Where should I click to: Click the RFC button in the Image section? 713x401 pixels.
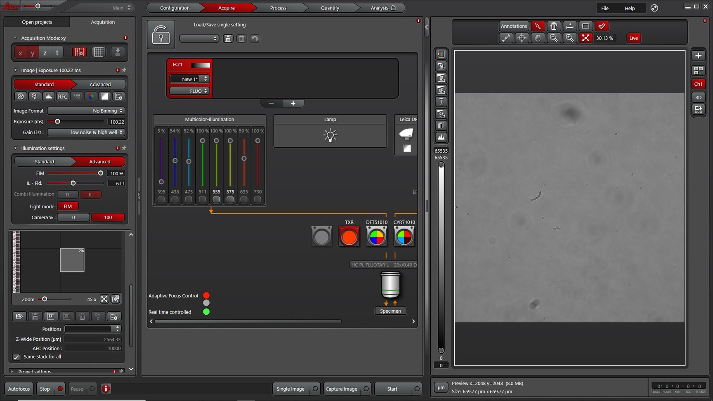(62, 97)
